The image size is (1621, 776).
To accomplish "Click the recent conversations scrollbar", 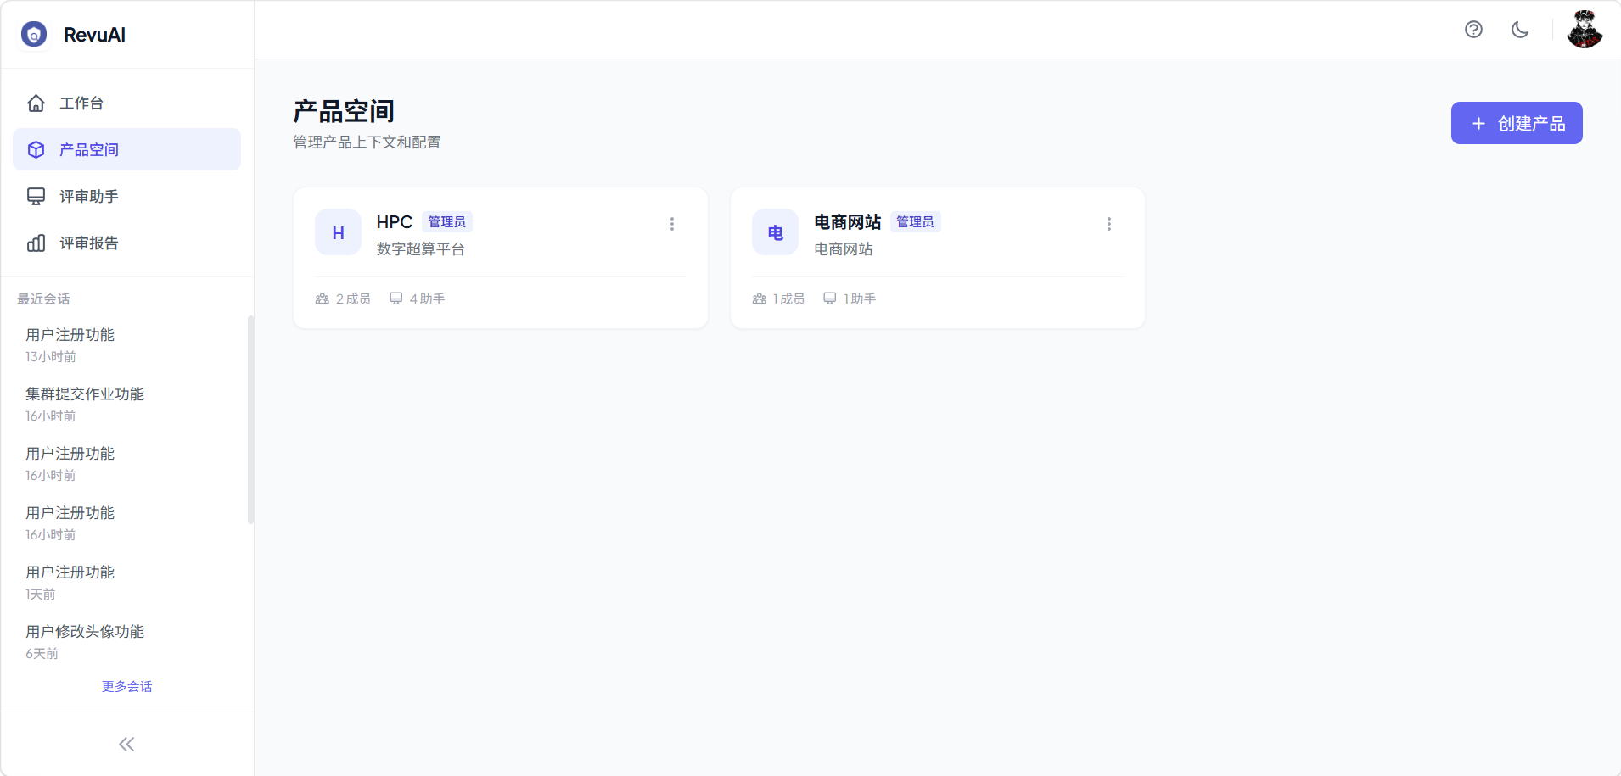I will pos(250,420).
